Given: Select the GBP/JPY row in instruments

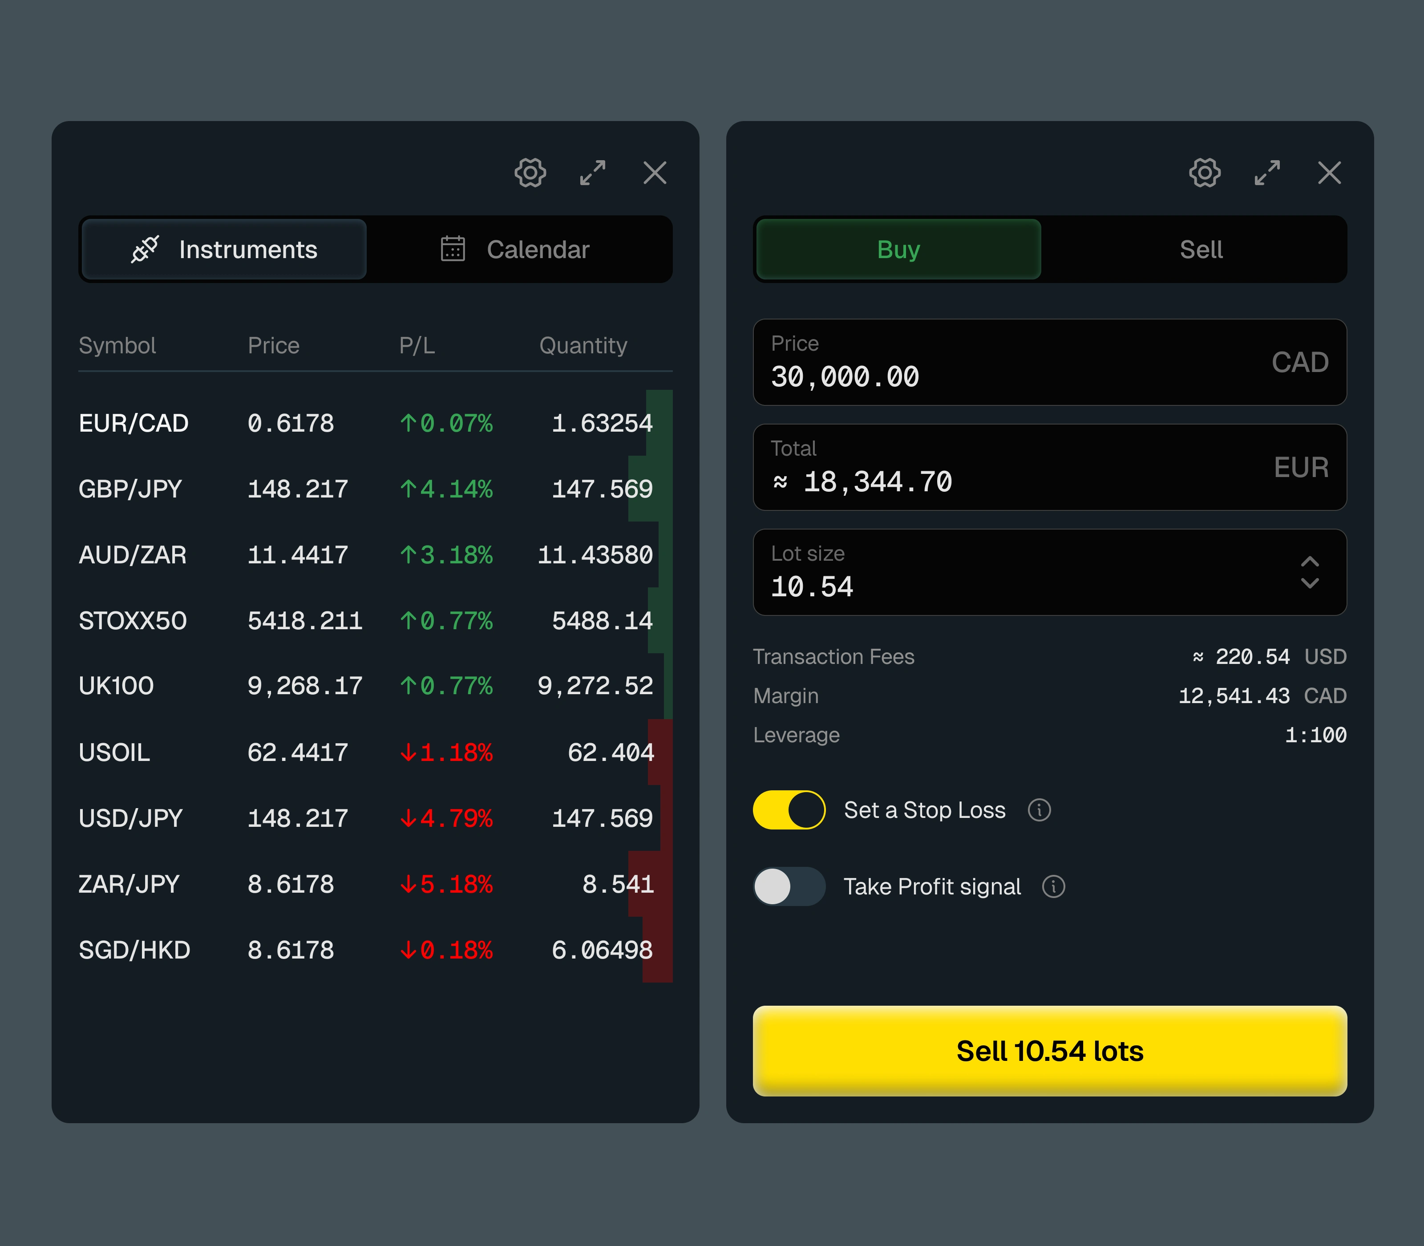Looking at the screenshot, I should coord(365,489).
